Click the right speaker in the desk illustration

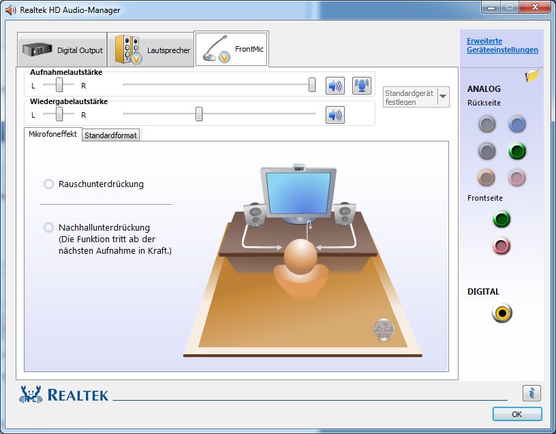(344, 214)
